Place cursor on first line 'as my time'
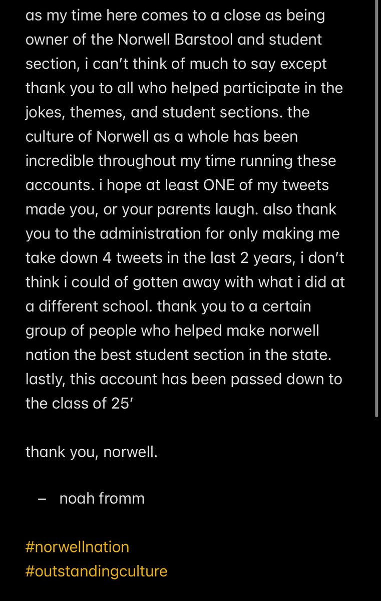 pyautogui.click(x=61, y=15)
